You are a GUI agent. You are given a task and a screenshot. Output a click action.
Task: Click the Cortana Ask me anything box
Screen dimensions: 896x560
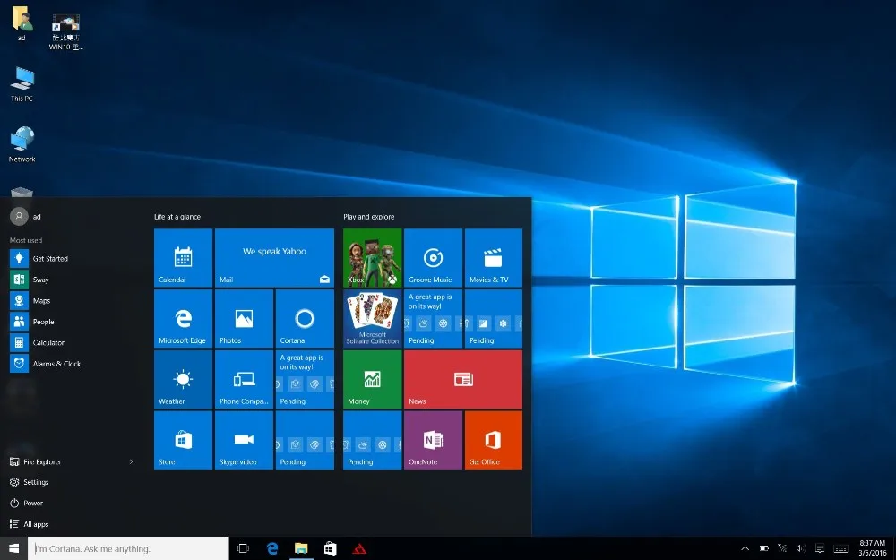tap(128, 548)
